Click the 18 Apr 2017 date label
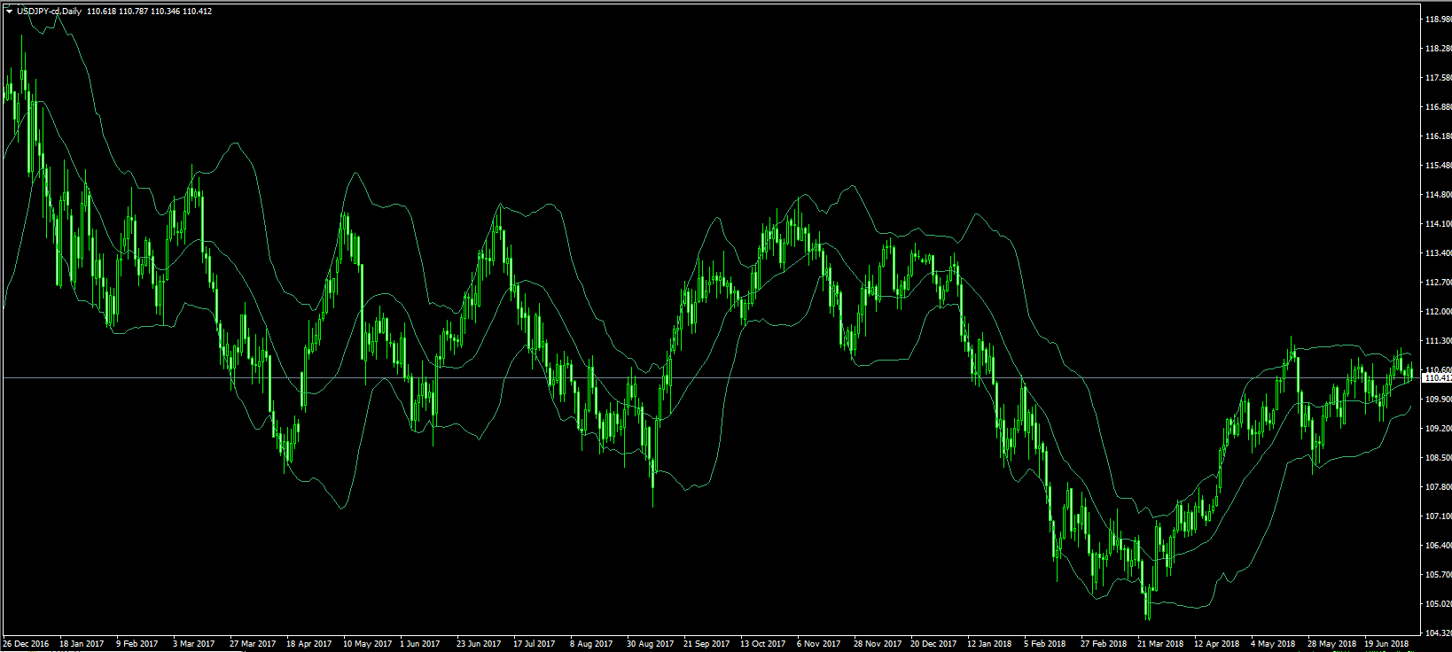This screenshot has width=1452, height=652. [x=309, y=644]
